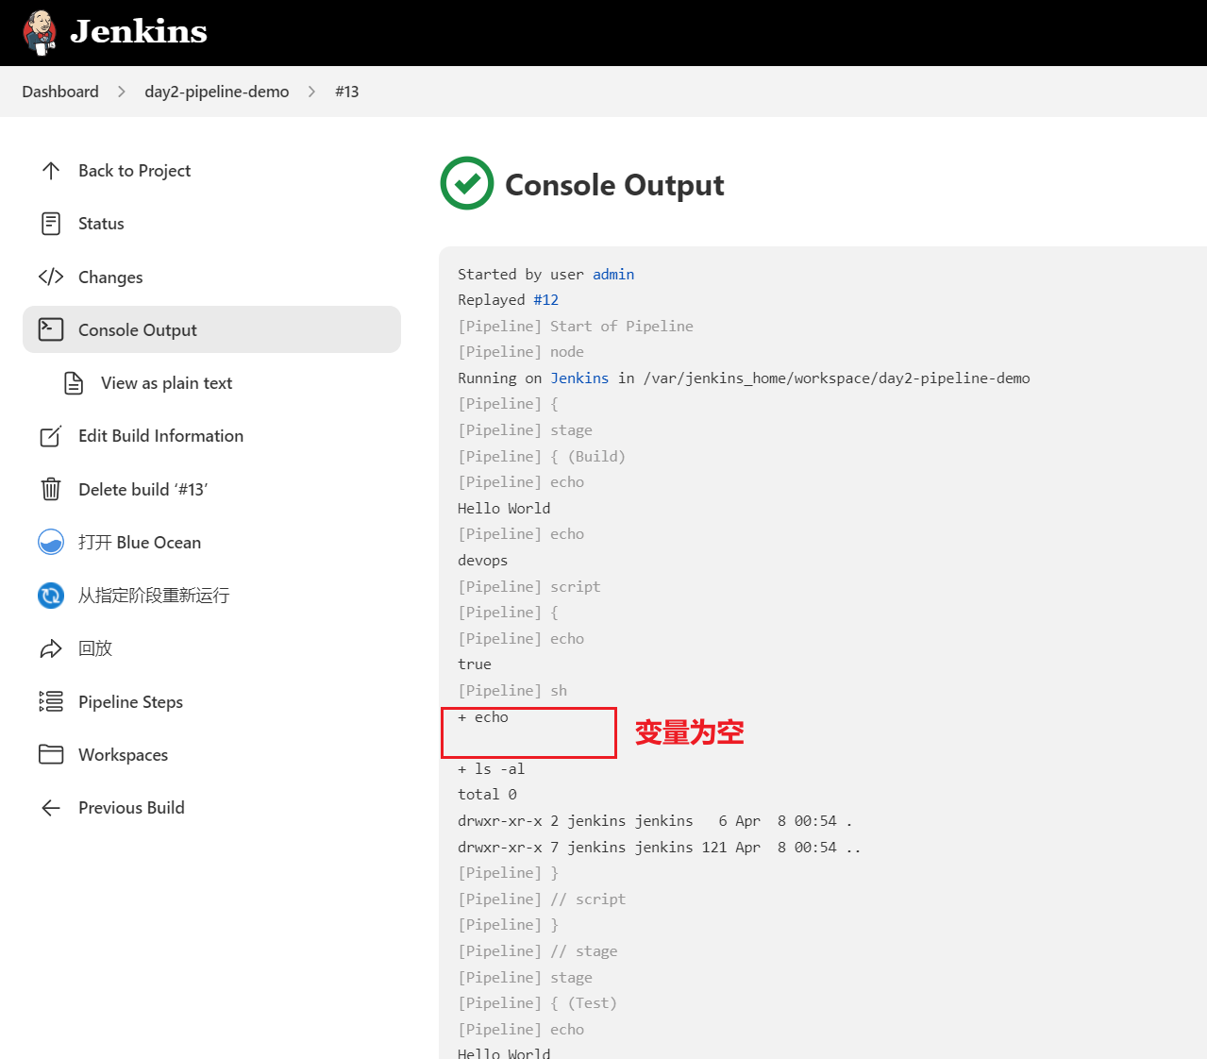This screenshot has width=1207, height=1059.
Task: Open the Jenkins node link in console
Action: click(579, 378)
